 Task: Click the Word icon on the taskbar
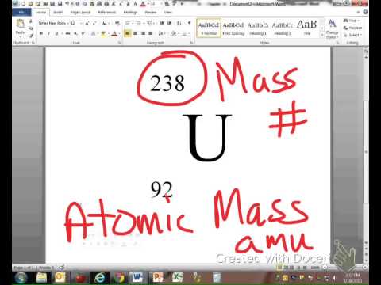tap(137, 278)
